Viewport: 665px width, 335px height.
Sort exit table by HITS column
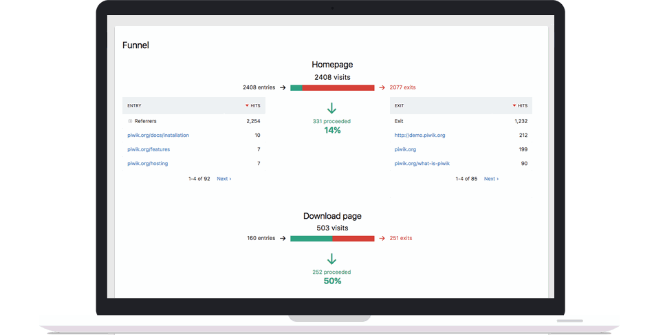point(520,106)
